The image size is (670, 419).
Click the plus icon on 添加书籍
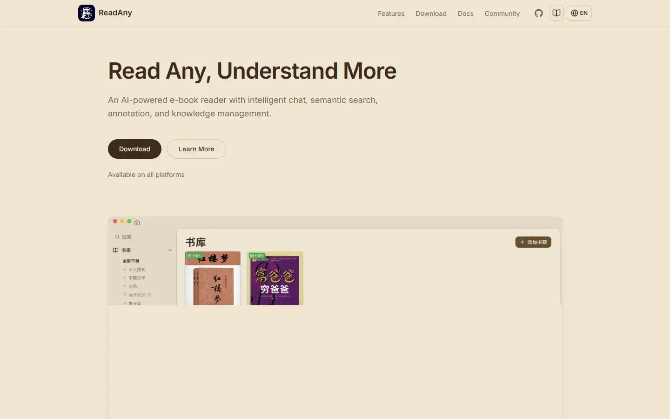click(522, 242)
